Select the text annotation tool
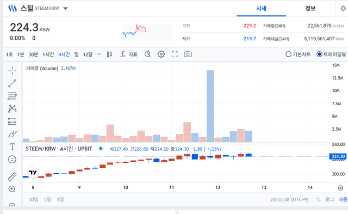348x214 pixels. (x=12, y=147)
